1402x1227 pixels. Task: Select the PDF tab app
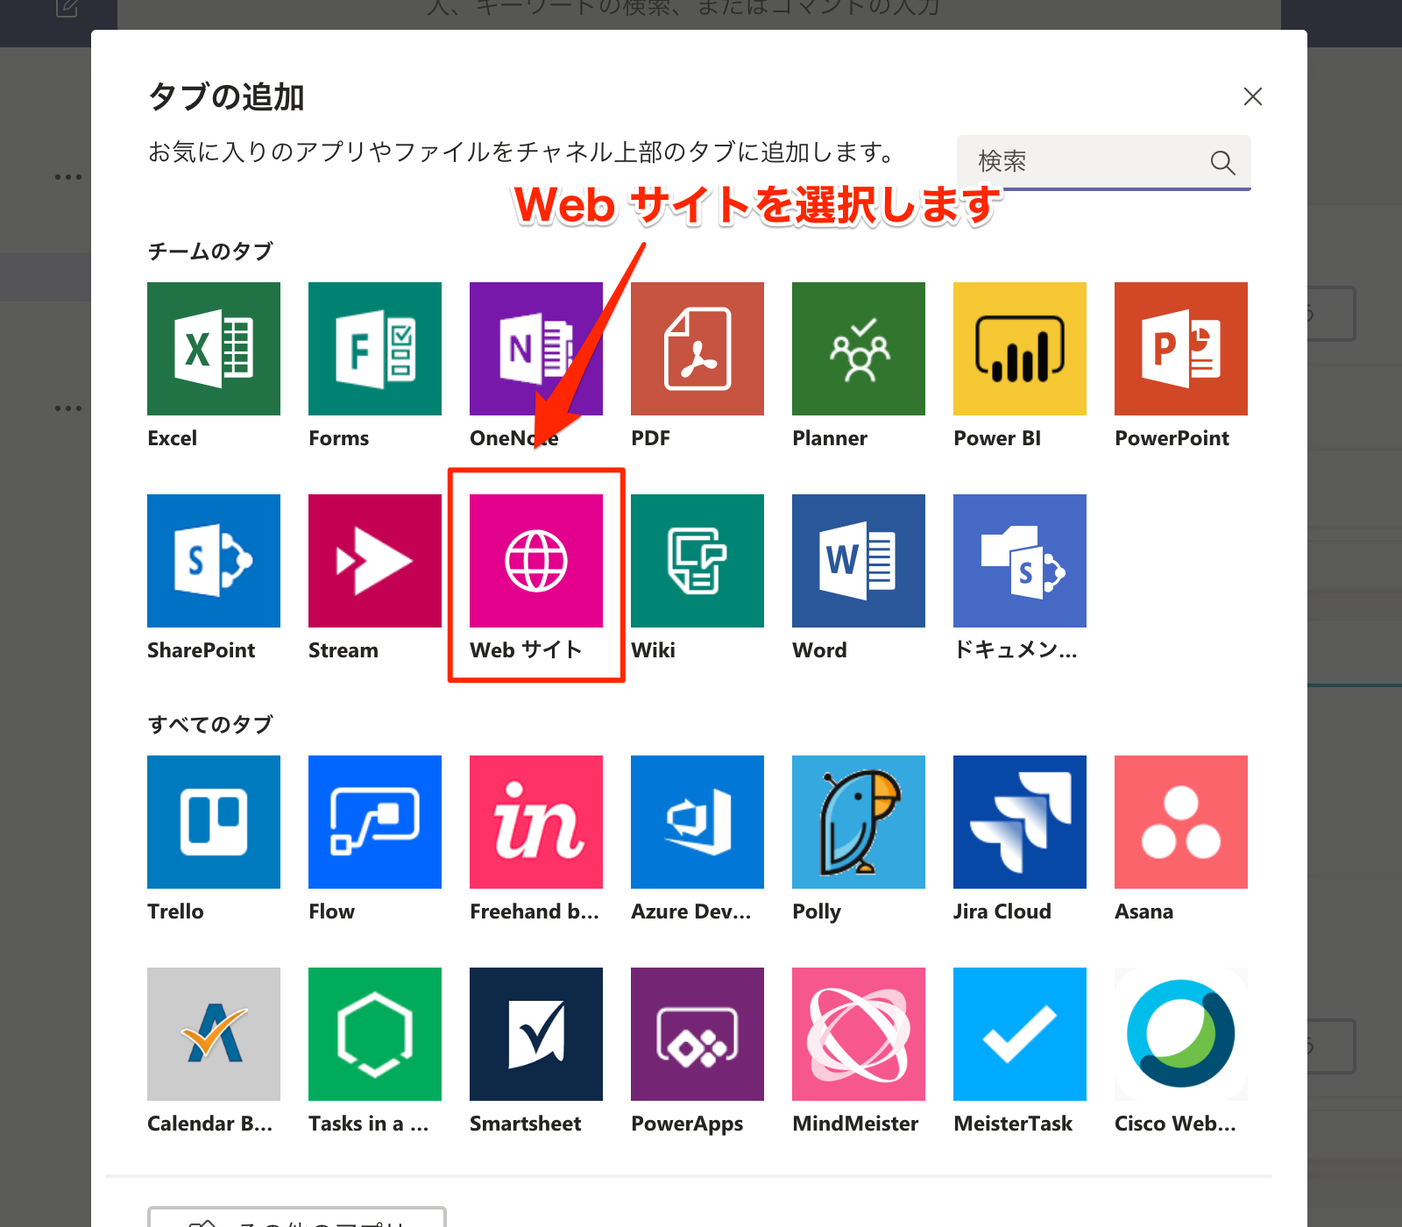click(x=697, y=349)
